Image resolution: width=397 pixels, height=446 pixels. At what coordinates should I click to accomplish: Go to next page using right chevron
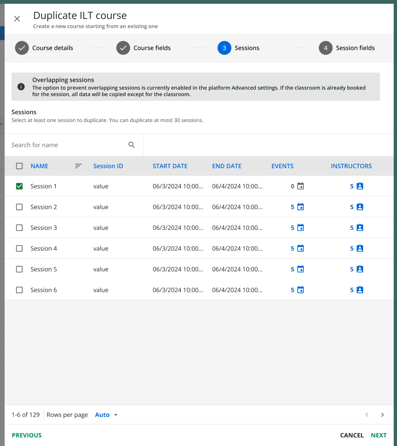pyautogui.click(x=382, y=415)
